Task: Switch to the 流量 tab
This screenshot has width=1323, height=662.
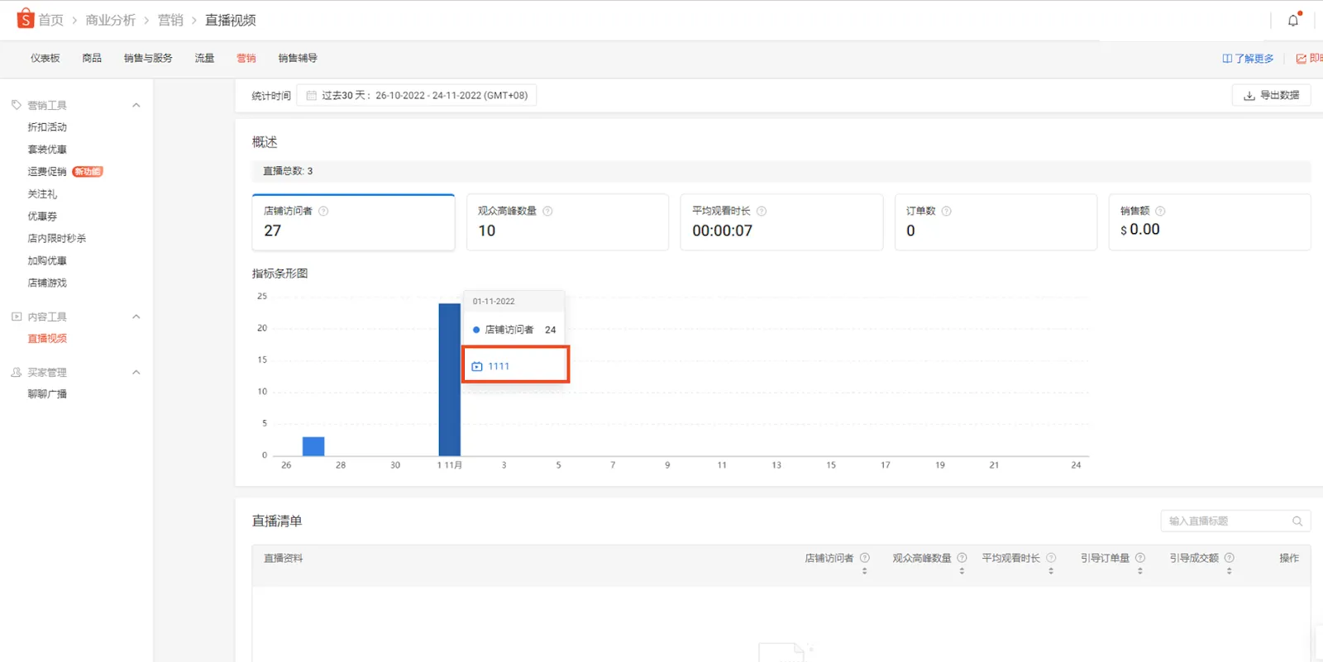Action: [x=204, y=58]
